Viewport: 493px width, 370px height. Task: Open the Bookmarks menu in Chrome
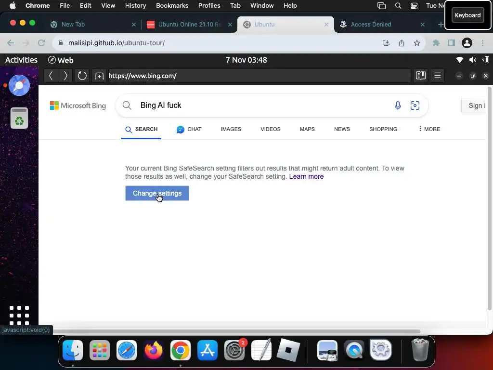point(172,6)
